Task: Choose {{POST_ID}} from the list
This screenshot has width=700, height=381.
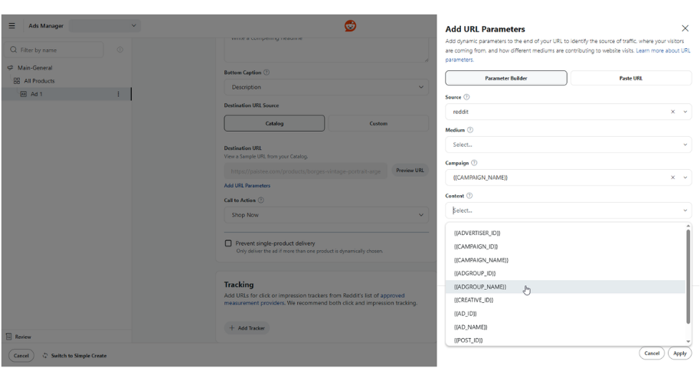Action: [565, 340]
